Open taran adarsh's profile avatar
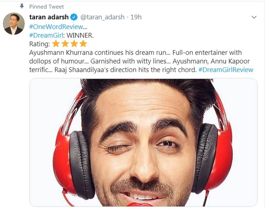Screen dimensions: 265x209 14,24
